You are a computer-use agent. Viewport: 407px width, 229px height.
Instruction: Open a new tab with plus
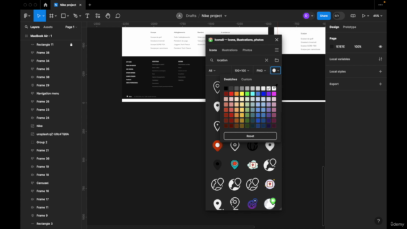[90, 4]
